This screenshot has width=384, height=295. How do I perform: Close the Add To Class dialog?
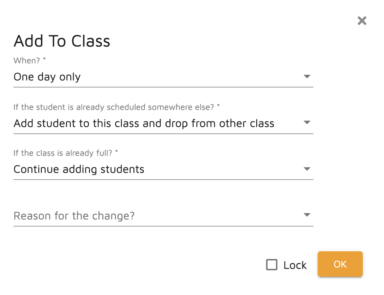pos(362,21)
